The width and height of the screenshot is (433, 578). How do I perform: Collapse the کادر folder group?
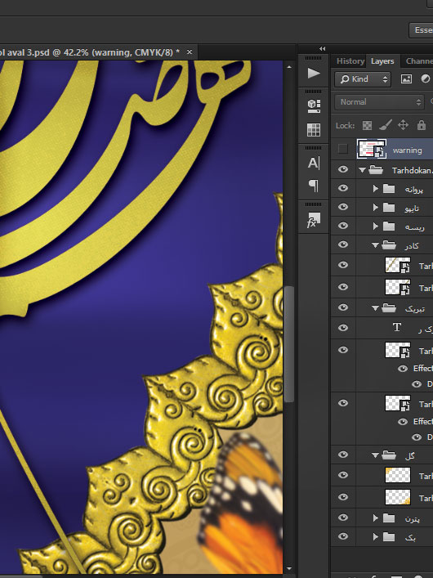[375, 244]
